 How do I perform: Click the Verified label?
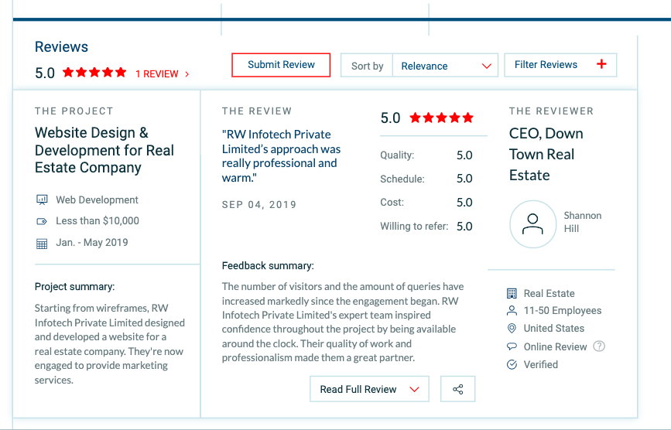(540, 364)
